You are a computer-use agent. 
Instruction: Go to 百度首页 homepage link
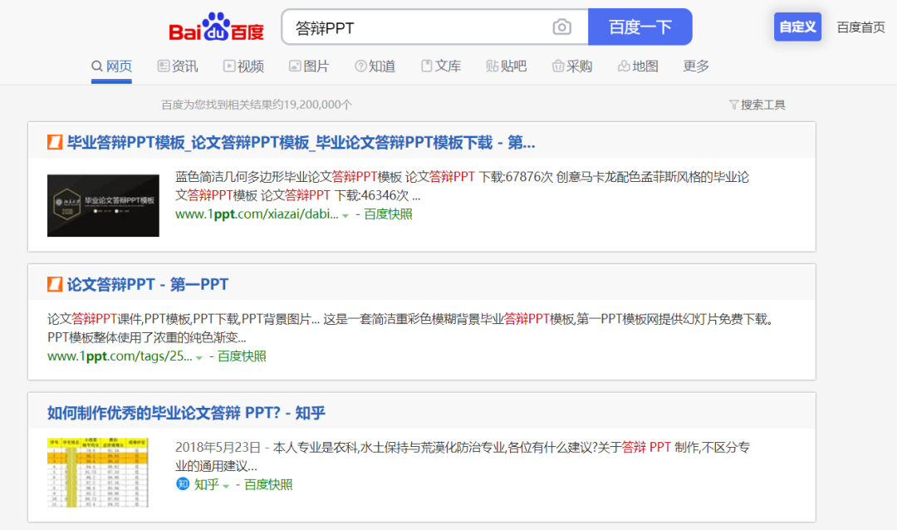tap(860, 27)
